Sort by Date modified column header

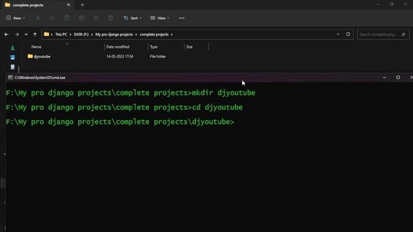tap(117, 47)
